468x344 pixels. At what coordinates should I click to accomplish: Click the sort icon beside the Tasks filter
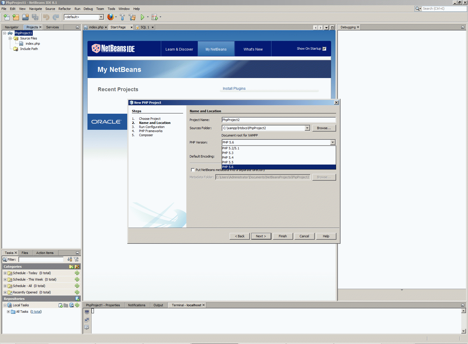point(70,259)
